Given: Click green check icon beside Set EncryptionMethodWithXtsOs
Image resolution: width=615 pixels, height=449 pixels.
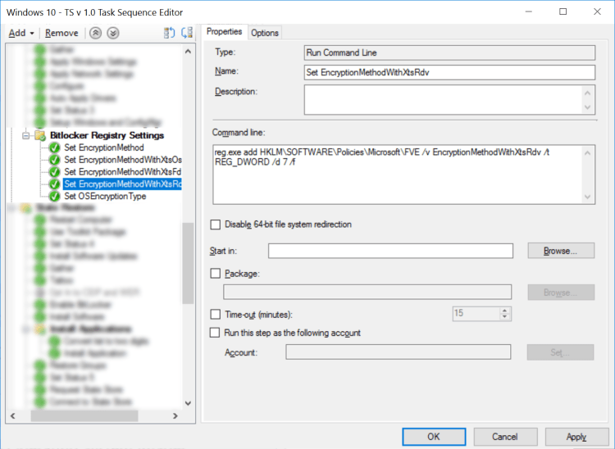Looking at the screenshot, I should point(54,160).
